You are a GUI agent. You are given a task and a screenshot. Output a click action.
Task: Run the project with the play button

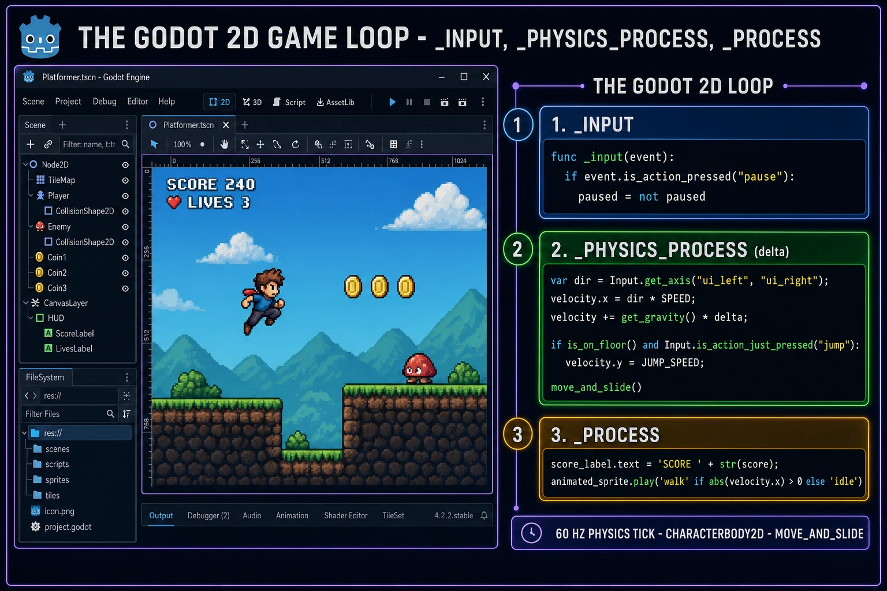click(392, 102)
